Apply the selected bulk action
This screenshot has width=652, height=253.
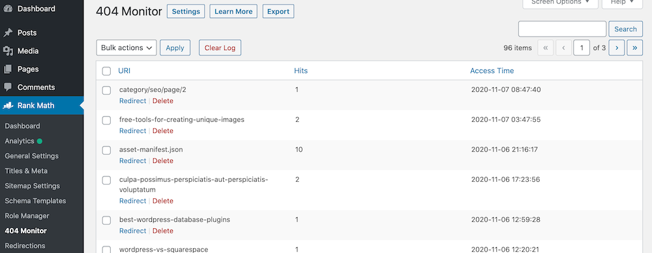pyautogui.click(x=175, y=48)
